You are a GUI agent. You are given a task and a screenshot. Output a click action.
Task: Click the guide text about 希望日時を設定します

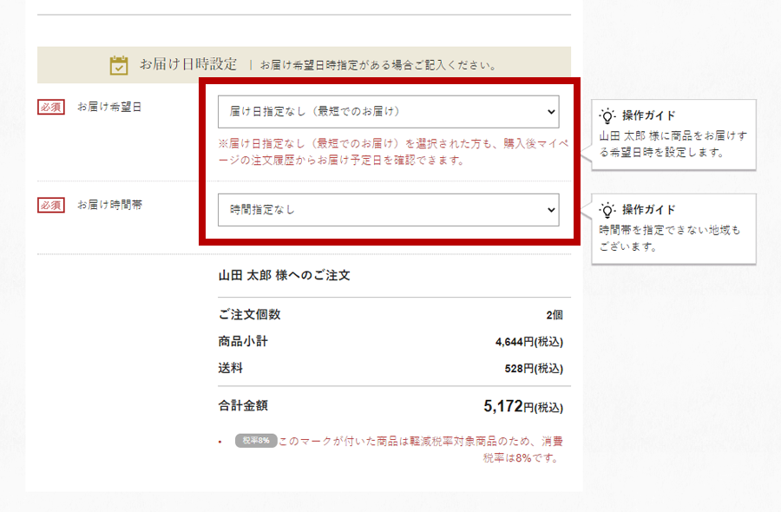pyautogui.click(x=673, y=144)
